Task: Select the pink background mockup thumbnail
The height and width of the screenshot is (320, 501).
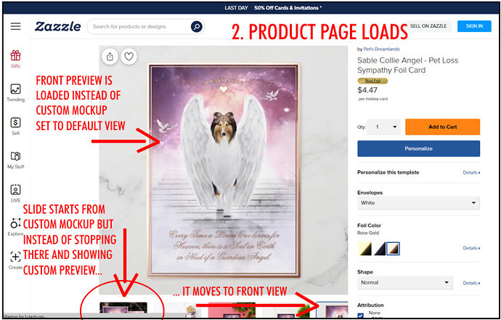Action: pyautogui.click(x=232, y=309)
